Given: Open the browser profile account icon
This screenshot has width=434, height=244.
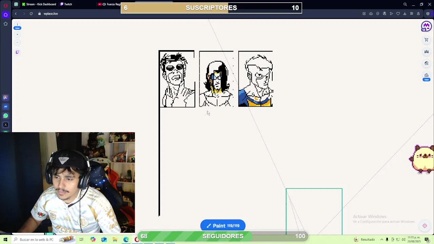Looking at the screenshot, I should pos(418,14).
